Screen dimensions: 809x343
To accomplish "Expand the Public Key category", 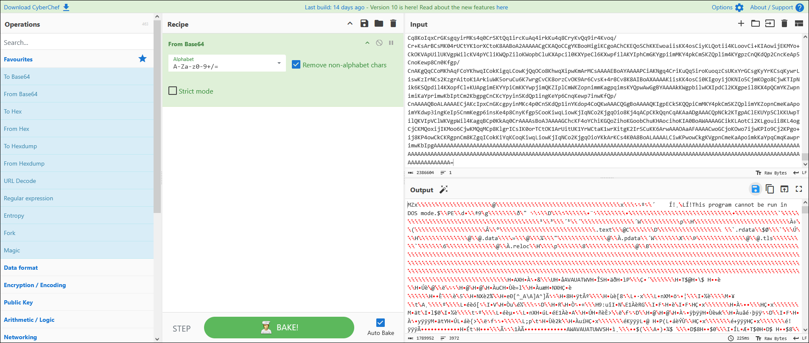I will [x=77, y=302].
